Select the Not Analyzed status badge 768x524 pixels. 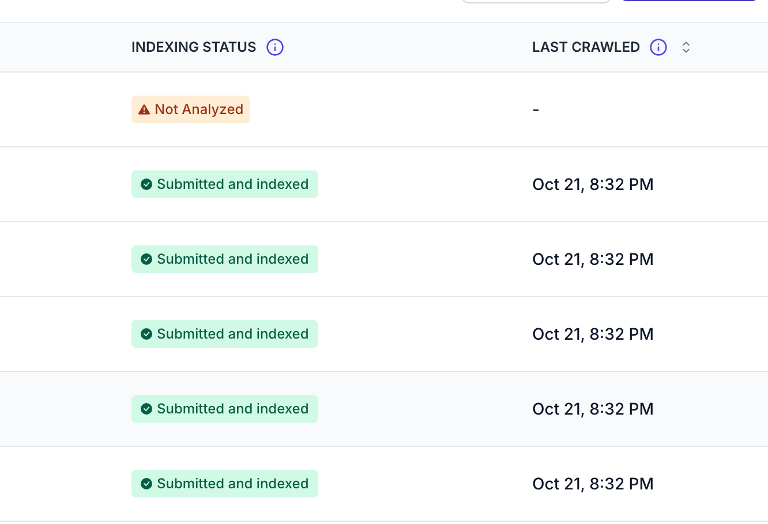191,109
